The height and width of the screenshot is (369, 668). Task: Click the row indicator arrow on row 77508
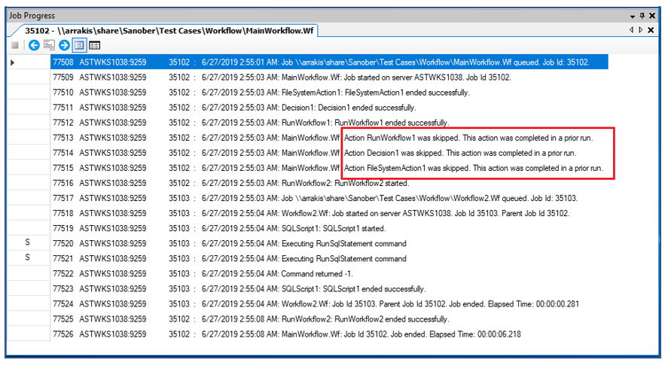click(x=13, y=63)
